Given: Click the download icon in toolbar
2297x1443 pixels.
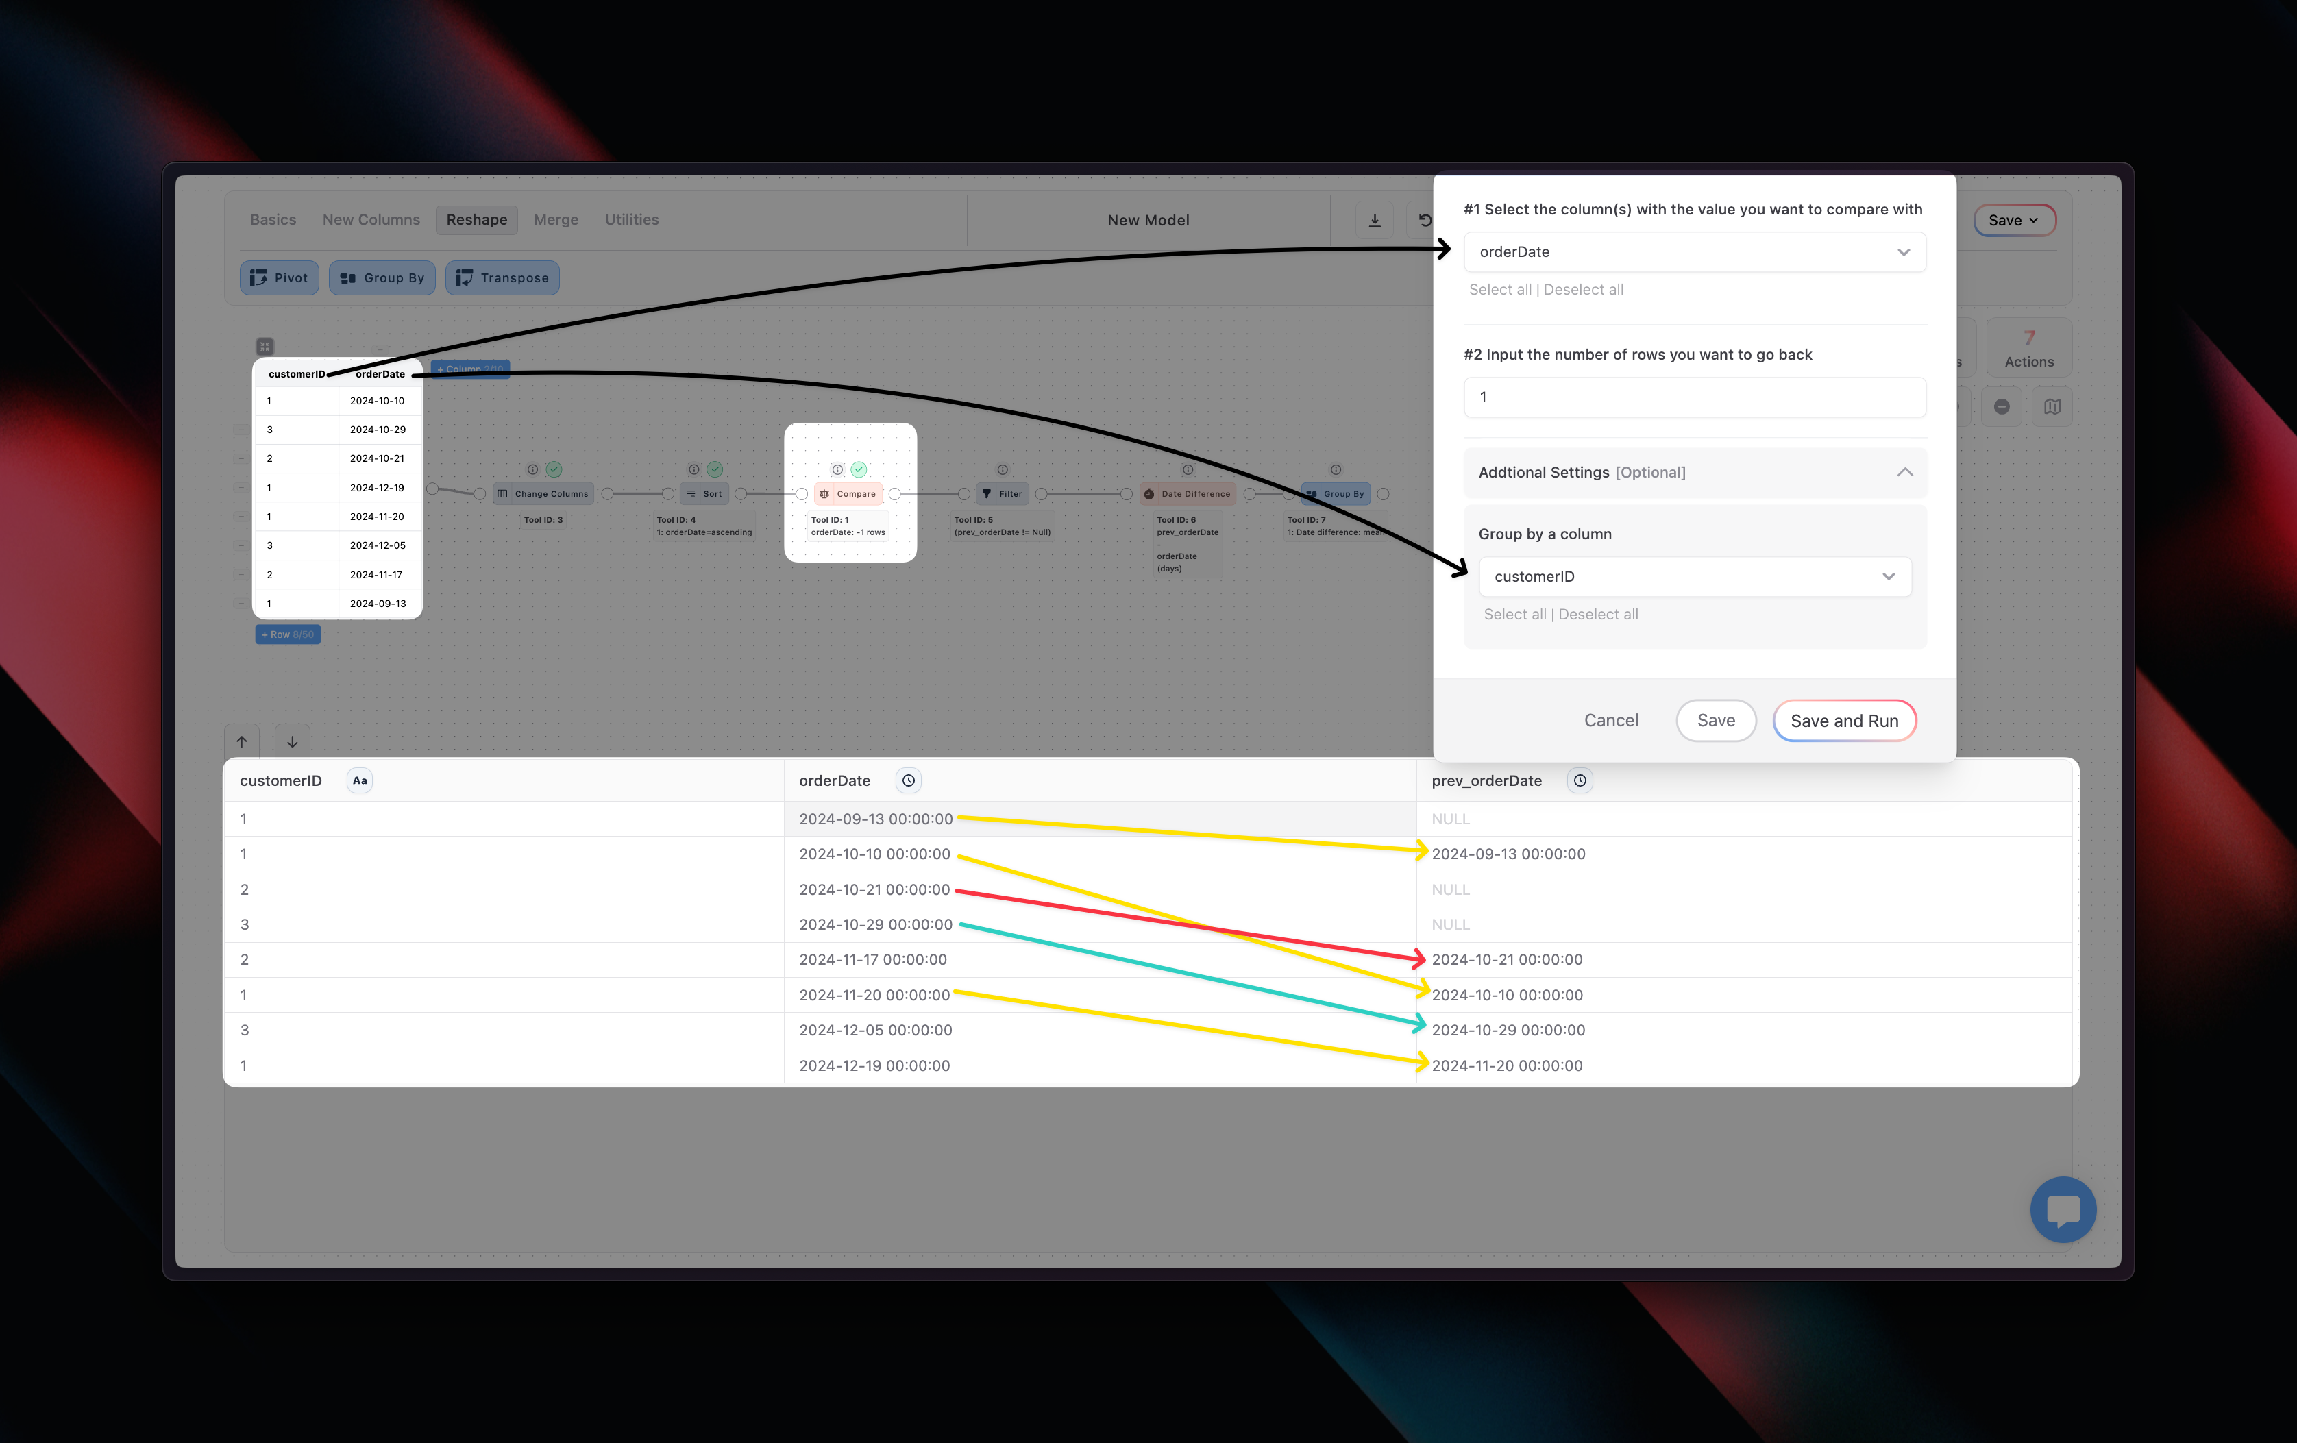Looking at the screenshot, I should 1375,221.
